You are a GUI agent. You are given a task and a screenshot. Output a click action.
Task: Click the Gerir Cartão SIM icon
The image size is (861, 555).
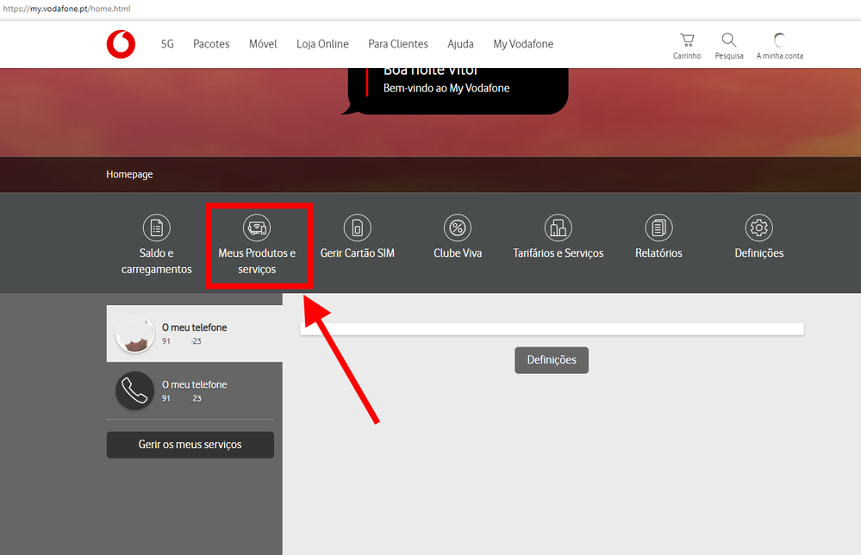(357, 228)
